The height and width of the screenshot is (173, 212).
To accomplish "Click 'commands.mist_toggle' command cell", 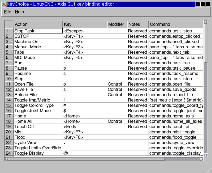I will (176, 132).
